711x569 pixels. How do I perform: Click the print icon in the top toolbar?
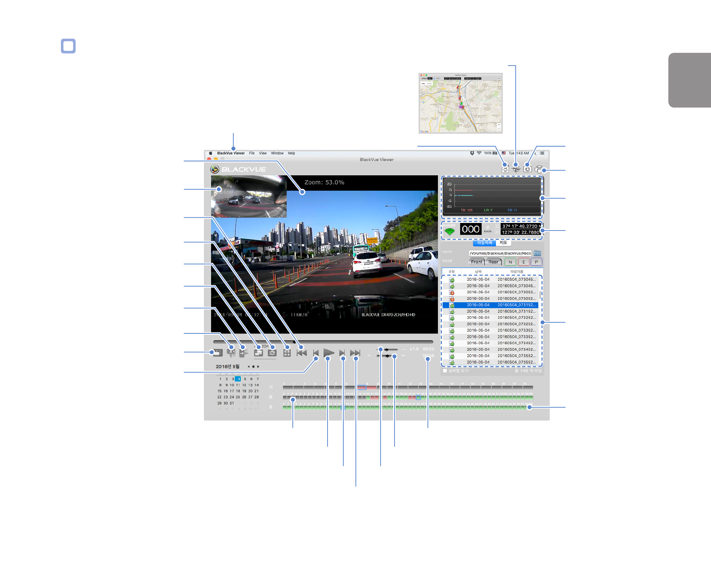pos(539,169)
